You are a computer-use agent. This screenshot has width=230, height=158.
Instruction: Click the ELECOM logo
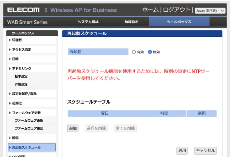pyautogui.click(x=23, y=10)
